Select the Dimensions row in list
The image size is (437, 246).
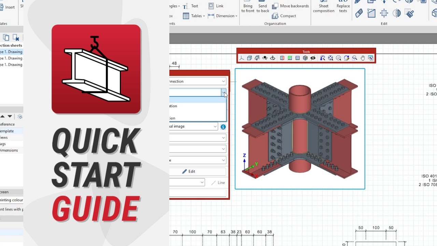coord(12,150)
